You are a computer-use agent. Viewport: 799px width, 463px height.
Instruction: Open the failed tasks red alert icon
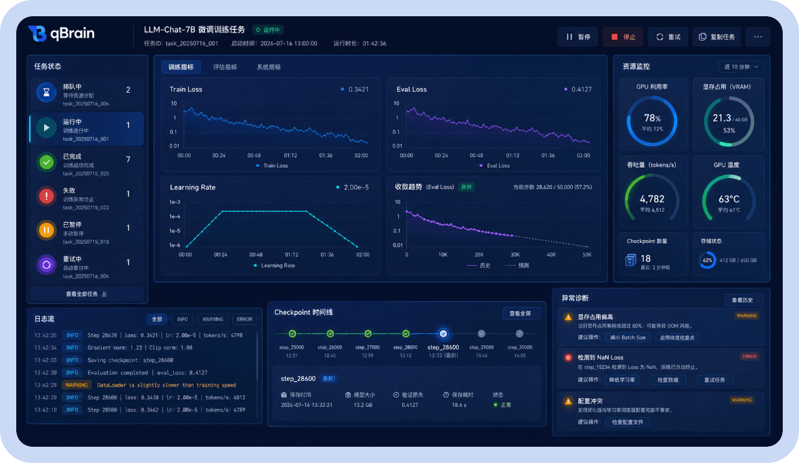point(46,196)
